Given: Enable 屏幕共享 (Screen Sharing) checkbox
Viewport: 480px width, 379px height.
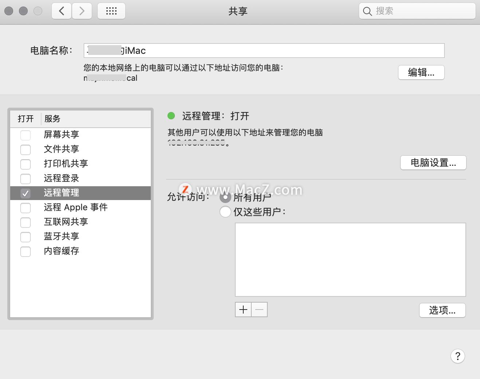Looking at the screenshot, I should coord(25,135).
